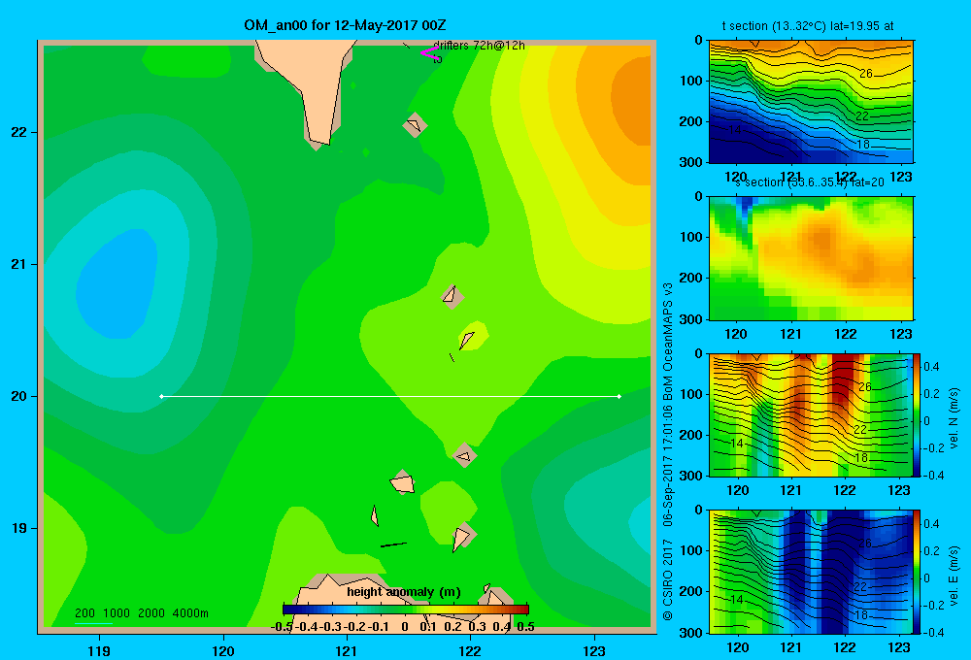The image size is (971, 660).
Task: Click depth label 300 on salinity section axis
Action: pyautogui.click(x=691, y=319)
